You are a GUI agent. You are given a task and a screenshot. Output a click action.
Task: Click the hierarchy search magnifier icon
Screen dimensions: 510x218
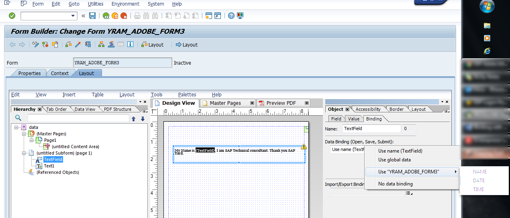point(18,118)
